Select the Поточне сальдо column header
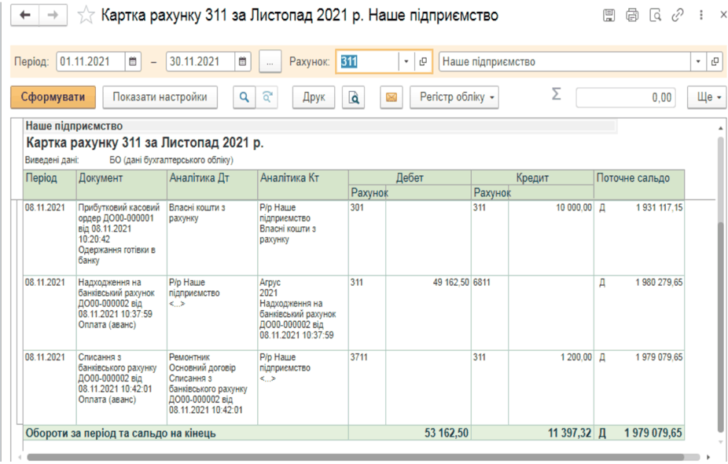 click(x=639, y=185)
